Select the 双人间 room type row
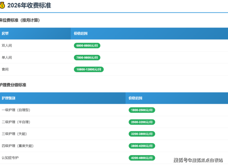The height and width of the screenshot is (165, 228). tap(7, 45)
